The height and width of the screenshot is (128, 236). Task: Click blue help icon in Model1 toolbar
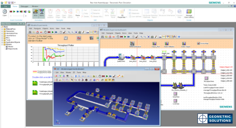tap(179, 37)
